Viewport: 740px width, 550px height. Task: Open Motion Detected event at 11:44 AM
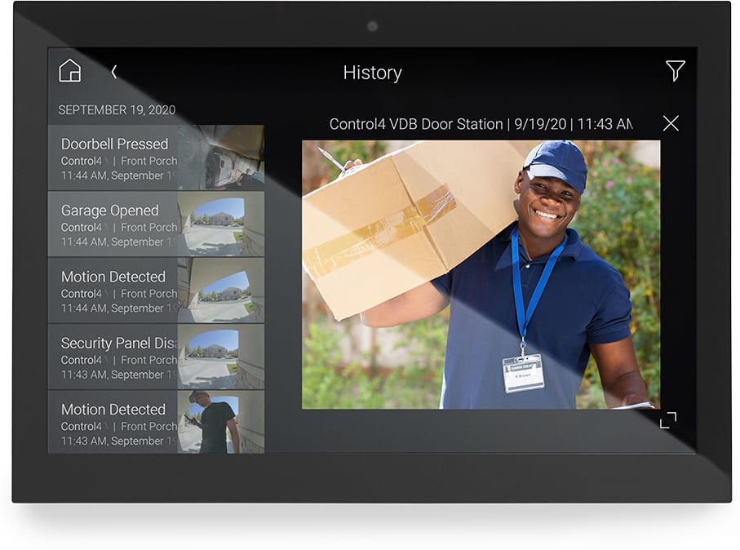coord(113,277)
